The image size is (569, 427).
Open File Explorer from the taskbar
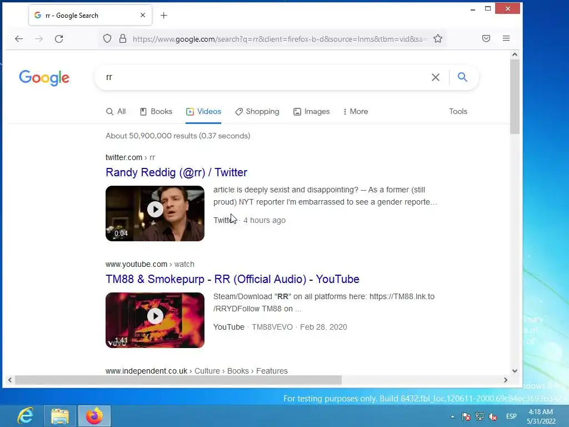click(x=60, y=416)
